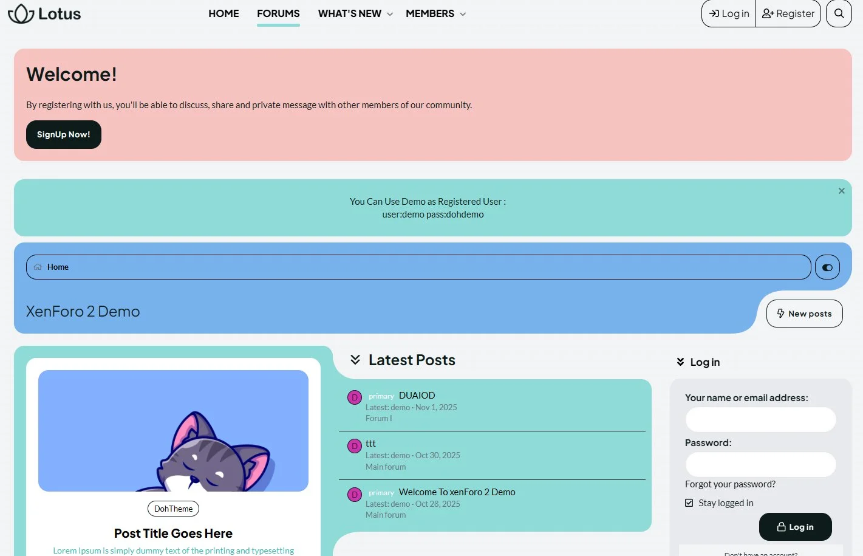
Task: Select the Forums navigation tab
Action: click(278, 13)
